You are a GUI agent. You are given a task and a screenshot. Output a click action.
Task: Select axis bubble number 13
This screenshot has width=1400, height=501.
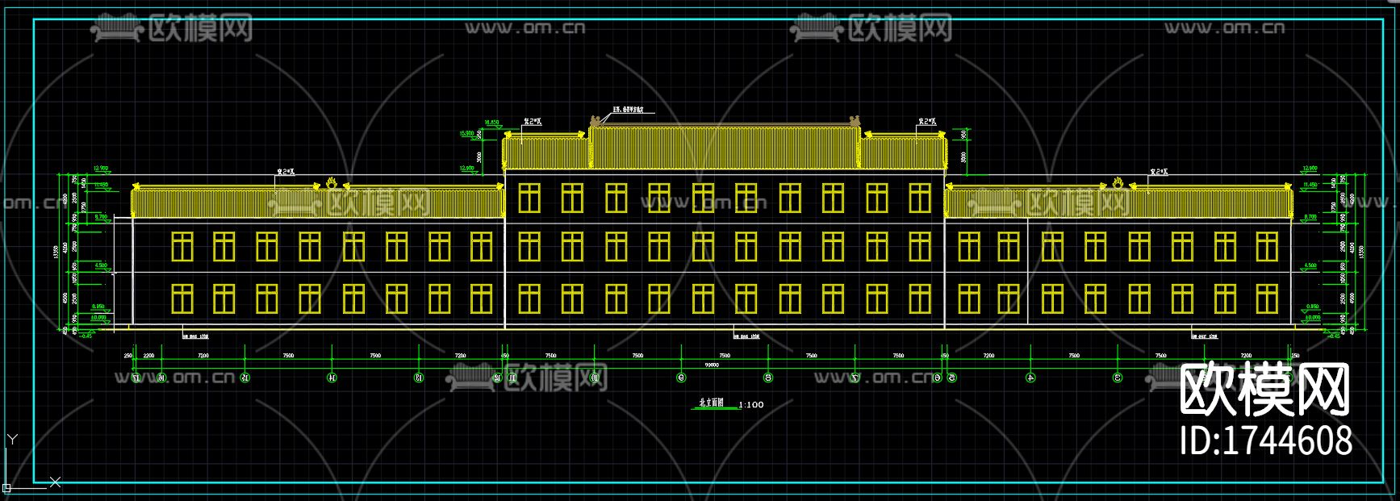(x=418, y=377)
